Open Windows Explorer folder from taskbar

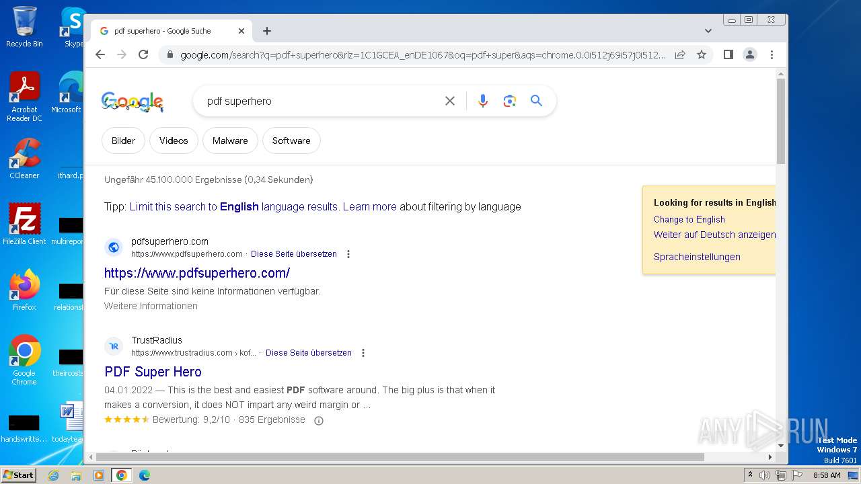pyautogui.click(x=76, y=475)
